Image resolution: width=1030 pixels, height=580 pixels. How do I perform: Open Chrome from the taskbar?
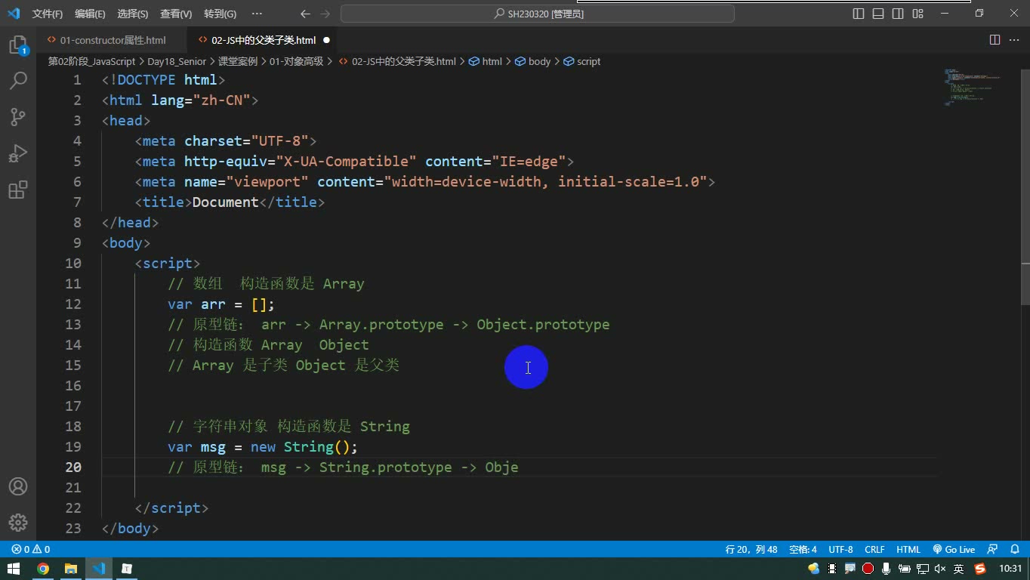(x=43, y=569)
